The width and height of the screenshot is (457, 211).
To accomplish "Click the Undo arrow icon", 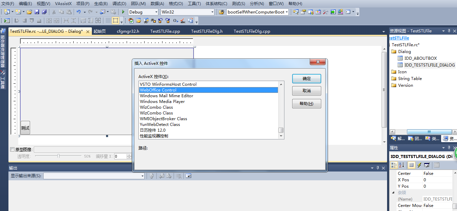I will coord(79,12).
